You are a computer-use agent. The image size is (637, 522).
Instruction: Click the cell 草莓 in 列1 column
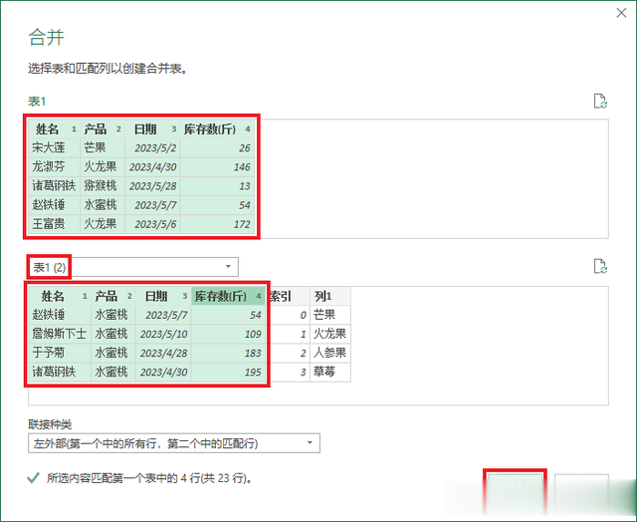[330, 372]
